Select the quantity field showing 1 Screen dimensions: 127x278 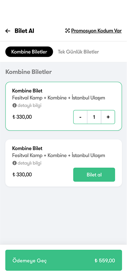click(x=94, y=117)
